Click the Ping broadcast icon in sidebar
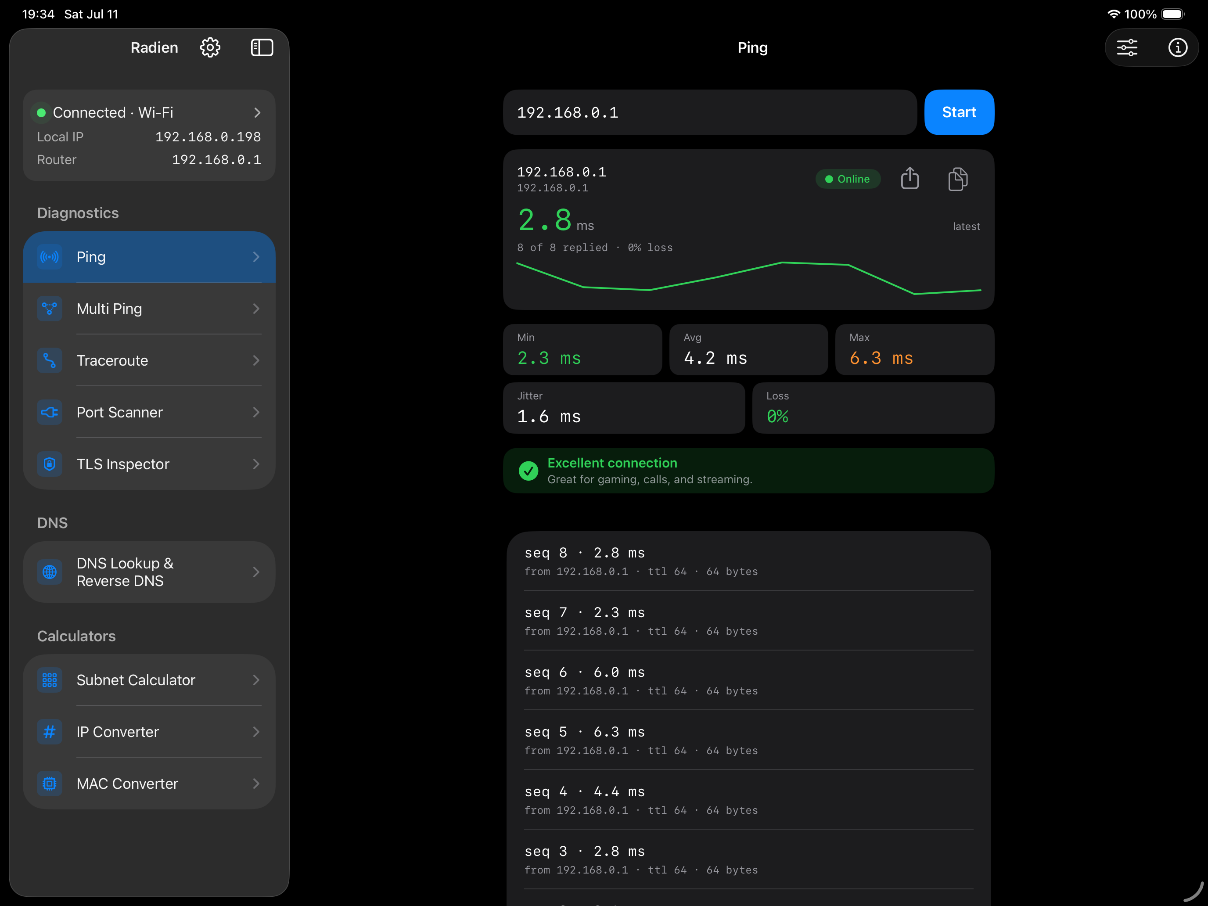The width and height of the screenshot is (1208, 906). (50, 257)
